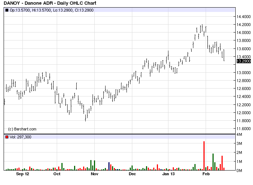Viewport: 253px width, 185px height.
Task: Click the 14.0000 price axis label
Action: (x=244, y=33)
